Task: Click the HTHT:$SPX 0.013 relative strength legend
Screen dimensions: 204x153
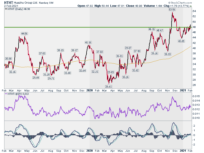Action: [17, 94]
